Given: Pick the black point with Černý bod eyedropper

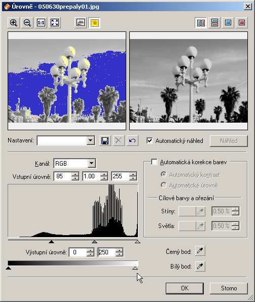Looking at the screenshot, I should pos(200,251).
